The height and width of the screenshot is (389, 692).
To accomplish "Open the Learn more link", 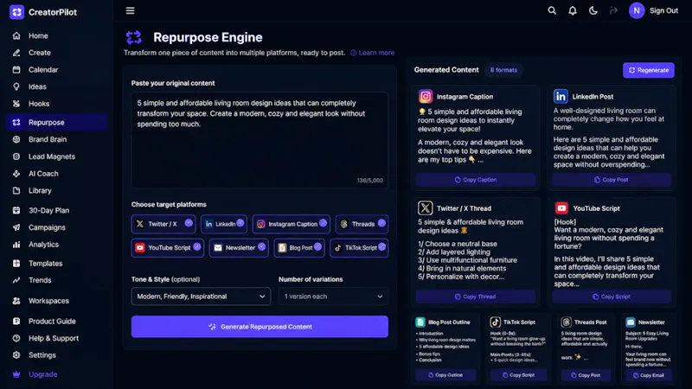I will point(373,53).
